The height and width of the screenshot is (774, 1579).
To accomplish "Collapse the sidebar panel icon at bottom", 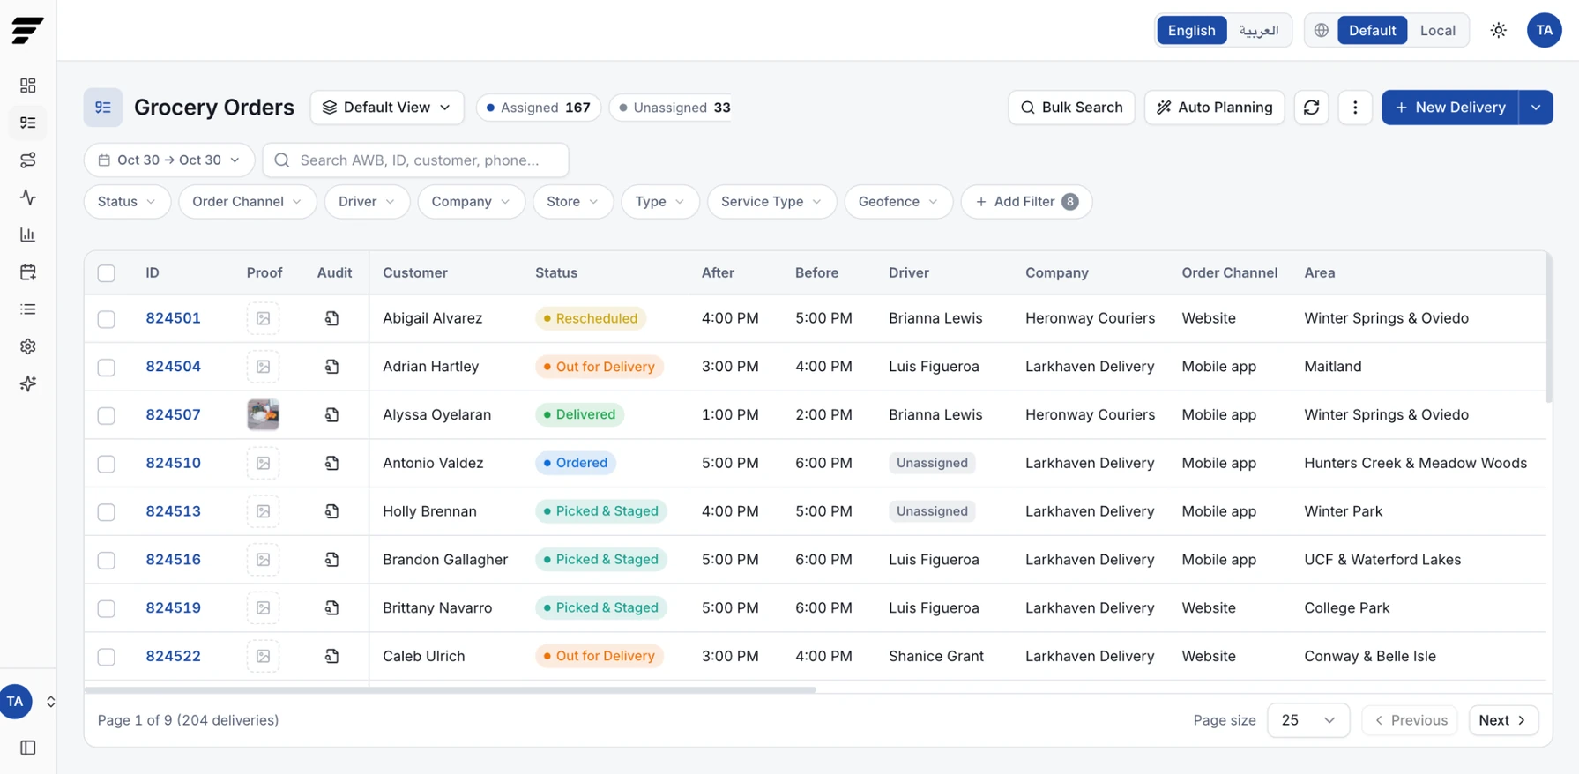I will click(x=28, y=748).
